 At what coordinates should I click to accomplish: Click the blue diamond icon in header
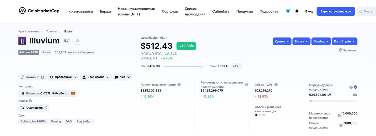pos(288,11)
